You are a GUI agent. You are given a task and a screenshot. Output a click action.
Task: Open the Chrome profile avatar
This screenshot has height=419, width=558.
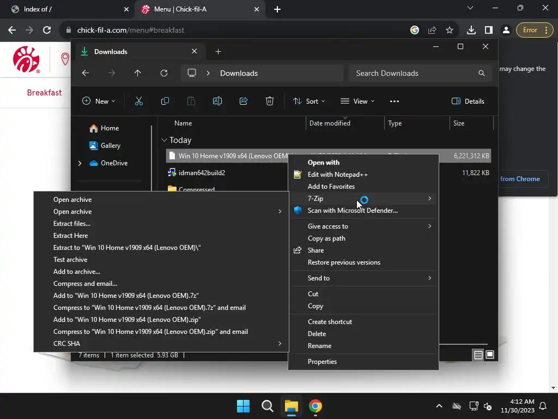tap(506, 30)
